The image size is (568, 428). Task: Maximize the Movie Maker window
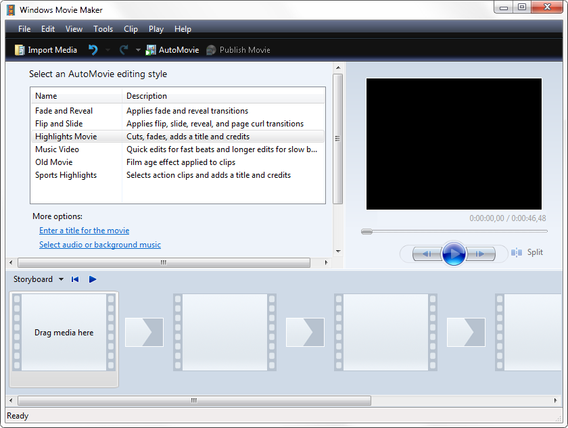point(522,7)
